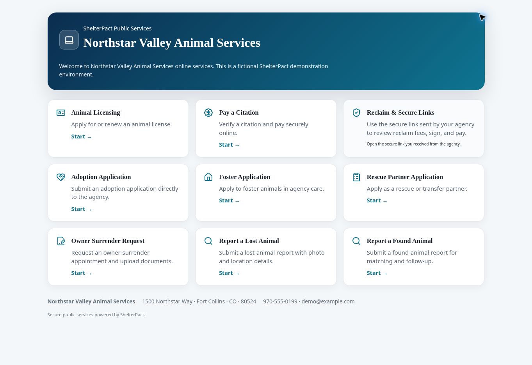Click the Rescue Partner Application clipboard icon
This screenshot has width=532, height=365.
click(x=356, y=177)
